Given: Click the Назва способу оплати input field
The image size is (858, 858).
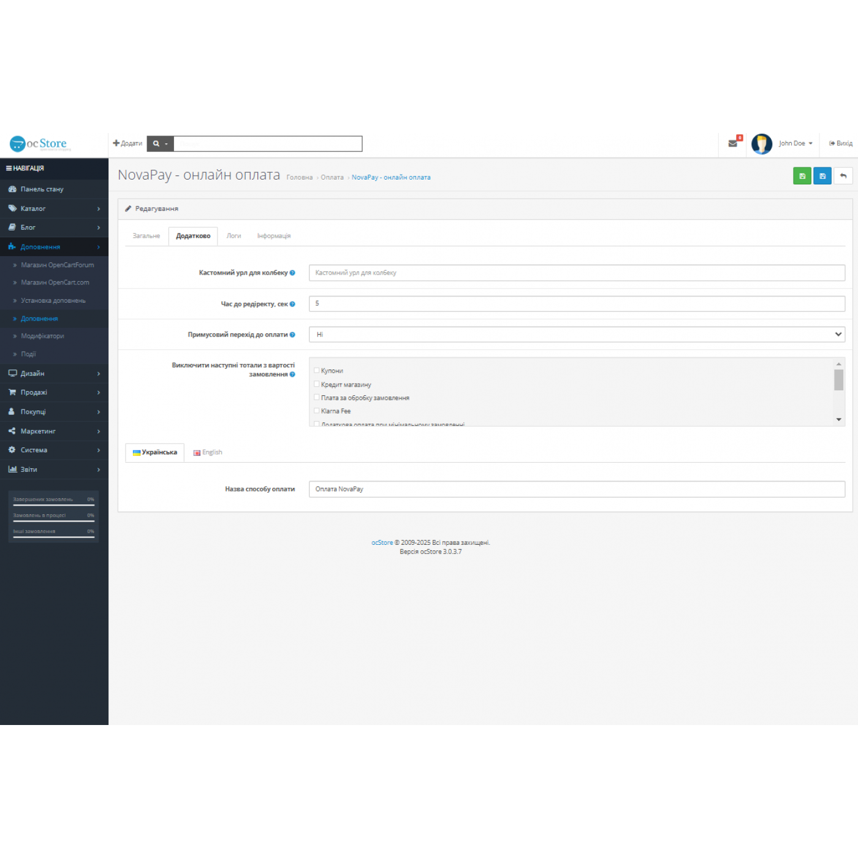Looking at the screenshot, I should [576, 489].
